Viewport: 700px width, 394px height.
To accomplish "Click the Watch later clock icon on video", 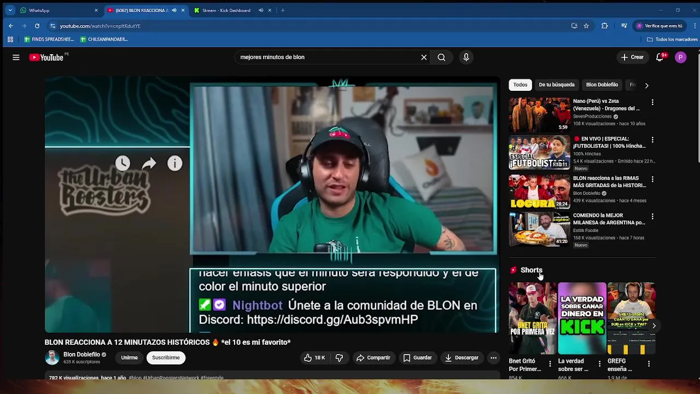I will [122, 163].
